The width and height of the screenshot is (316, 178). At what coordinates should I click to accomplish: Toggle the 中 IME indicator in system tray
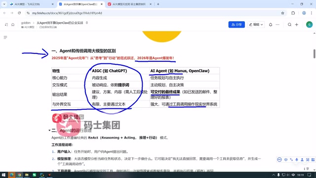click(x=293, y=175)
